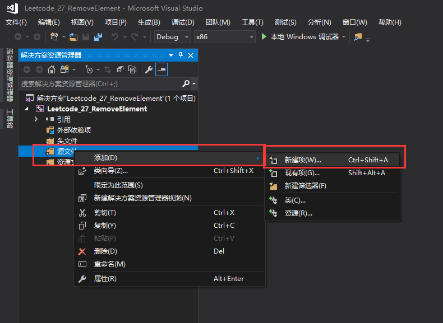Click Back arrow in Solution Explorer toolbar
The height and width of the screenshot is (323, 443).
point(27,69)
